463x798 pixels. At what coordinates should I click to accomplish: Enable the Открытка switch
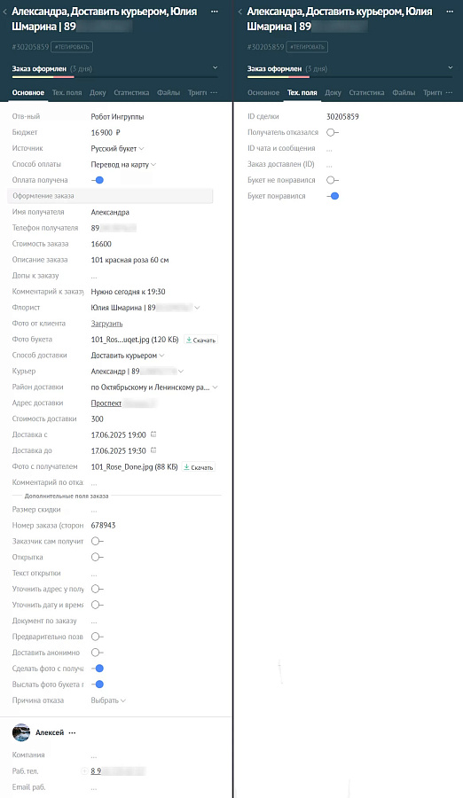point(98,558)
